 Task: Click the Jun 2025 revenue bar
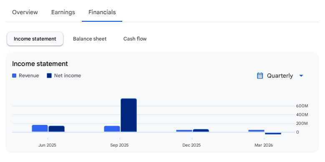click(x=40, y=129)
